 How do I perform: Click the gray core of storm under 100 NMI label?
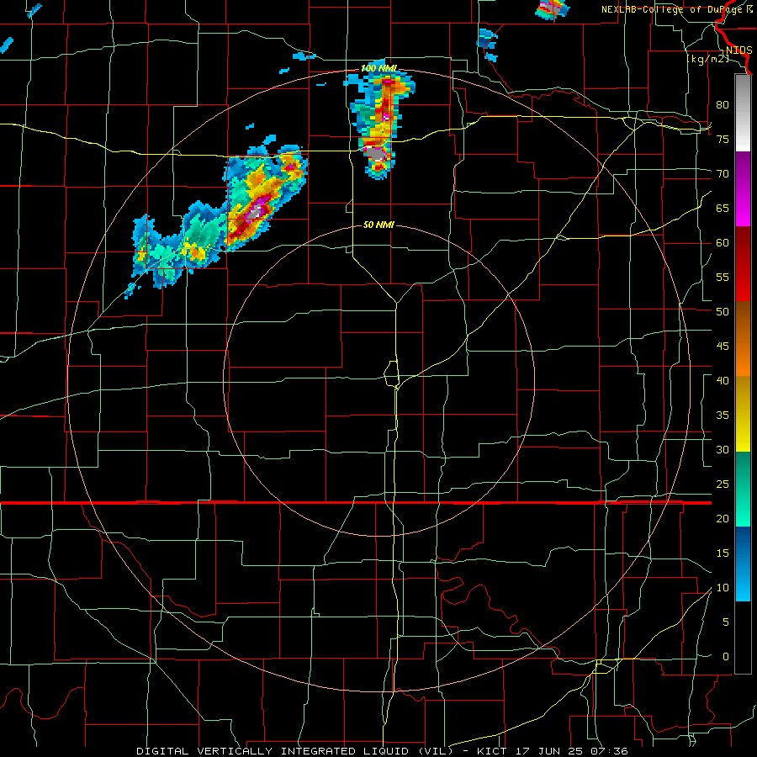pyautogui.click(x=377, y=154)
